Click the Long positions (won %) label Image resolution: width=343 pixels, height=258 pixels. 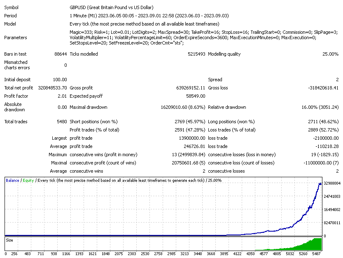click(231, 122)
